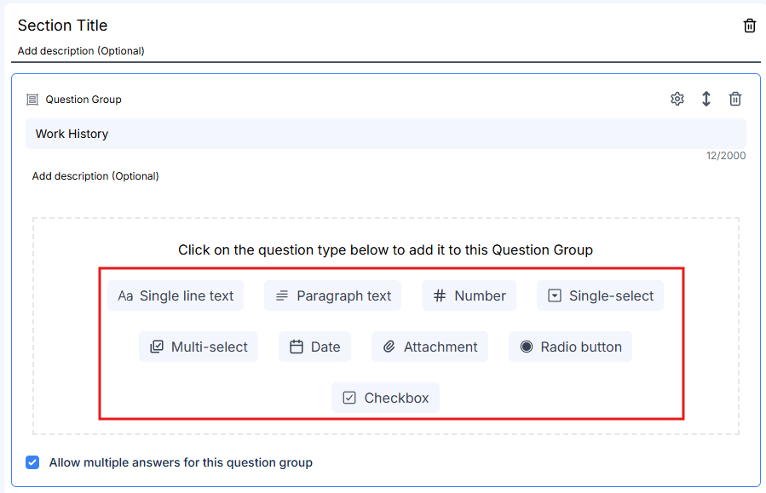The image size is (766, 493).
Task: Delete the Section using the top trash icon
Action: (749, 26)
